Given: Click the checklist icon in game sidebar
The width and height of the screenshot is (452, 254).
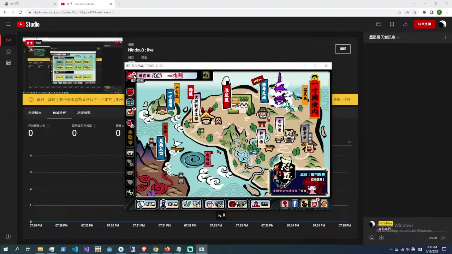Looking at the screenshot, I should 130,112.
